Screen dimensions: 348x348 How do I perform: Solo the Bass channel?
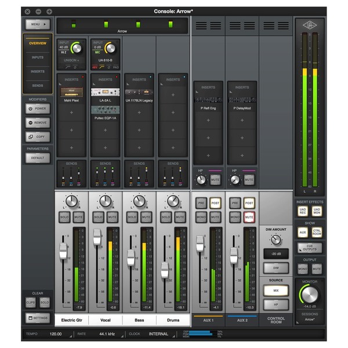[132, 217]
